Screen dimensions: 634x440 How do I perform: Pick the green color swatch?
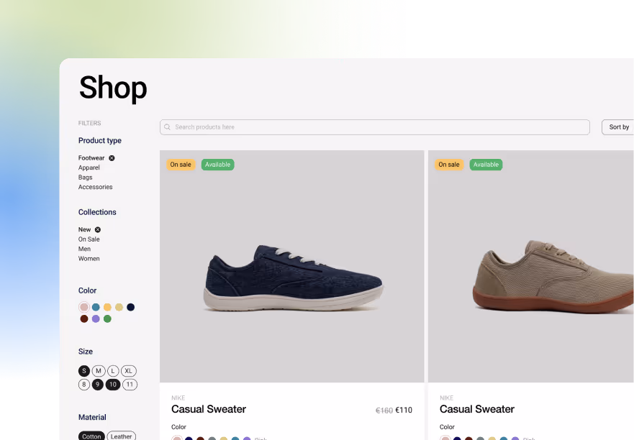[107, 318]
